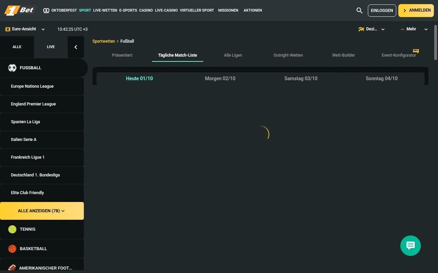Click the Fussball soccer ball icon
Screen dimensions: 438x273
point(12,68)
